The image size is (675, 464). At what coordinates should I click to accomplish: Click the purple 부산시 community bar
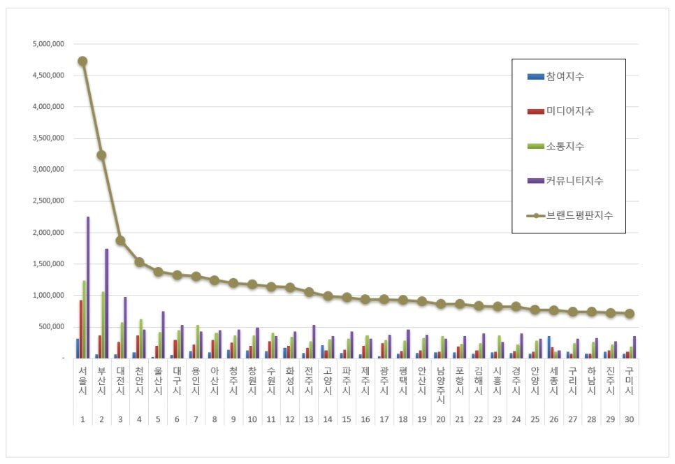(107, 303)
